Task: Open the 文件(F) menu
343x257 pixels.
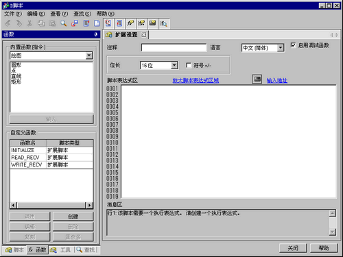Action: (x=13, y=14)
